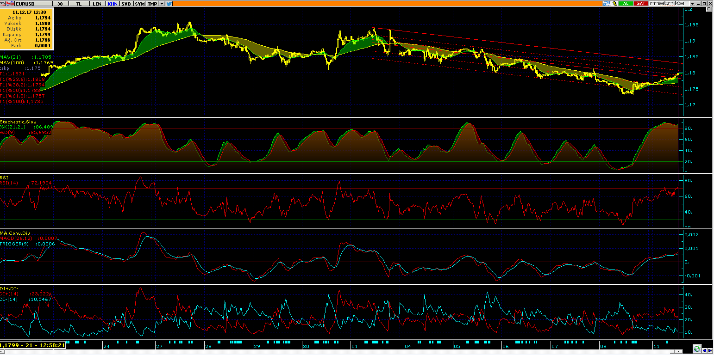Toggle the TL currency setting
Screen dimensions: 714x355
tap(79, 3)
